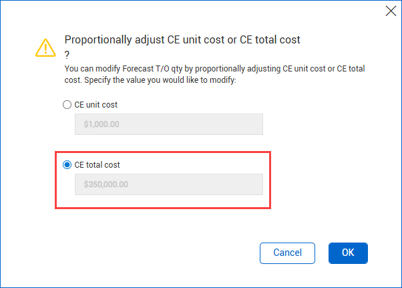
Task: Click the 'CE total cost' label text
Action: tap(97, 164)
